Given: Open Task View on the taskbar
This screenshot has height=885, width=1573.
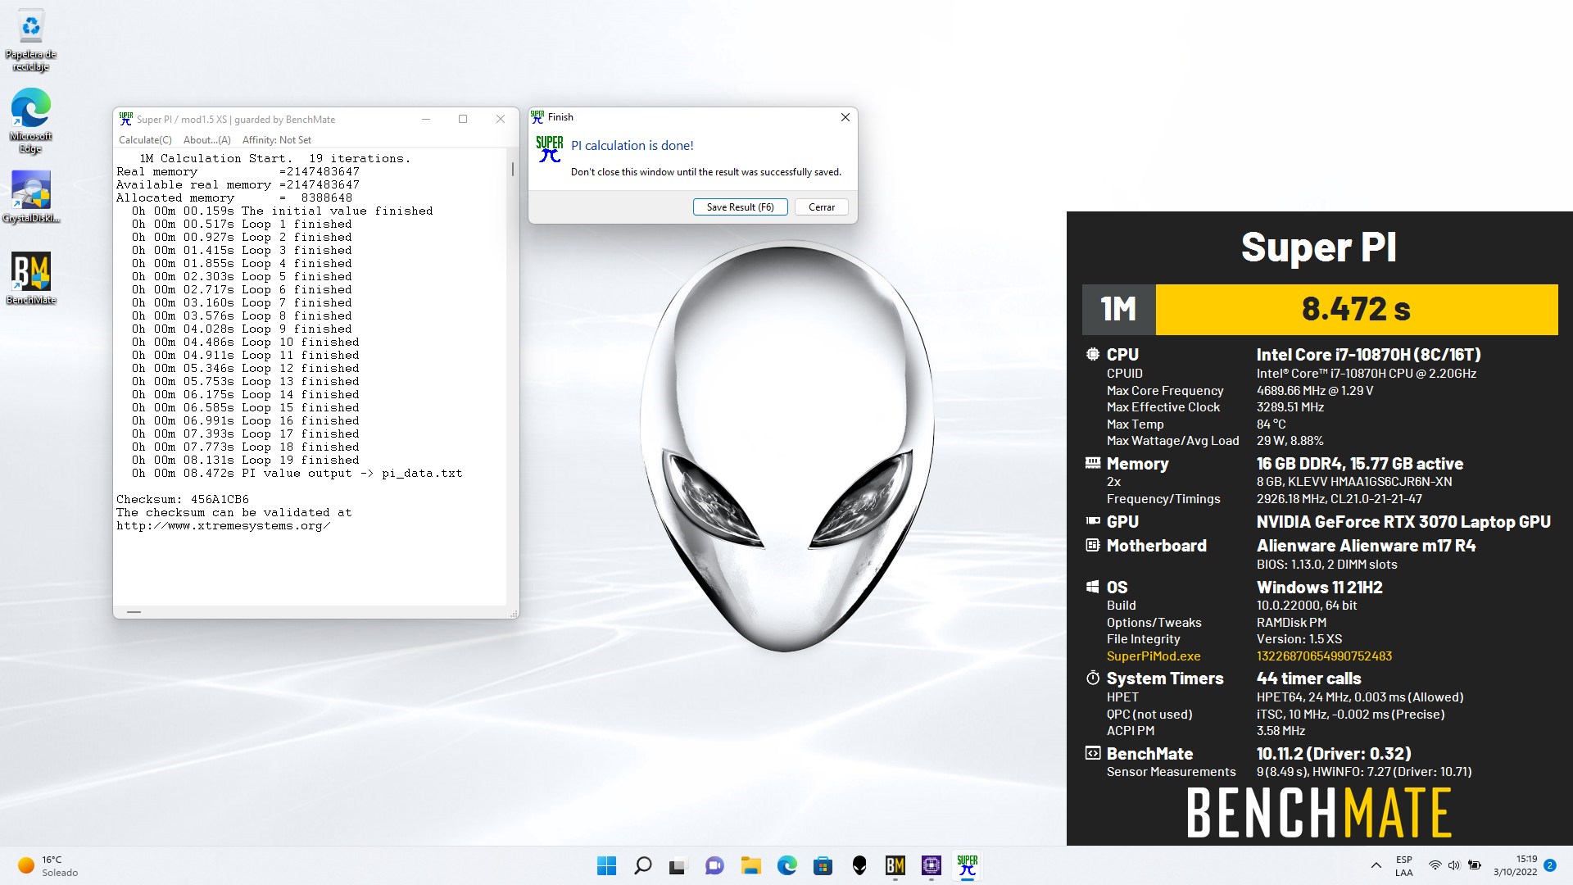Looking at the screenshot, I should 678,866.
